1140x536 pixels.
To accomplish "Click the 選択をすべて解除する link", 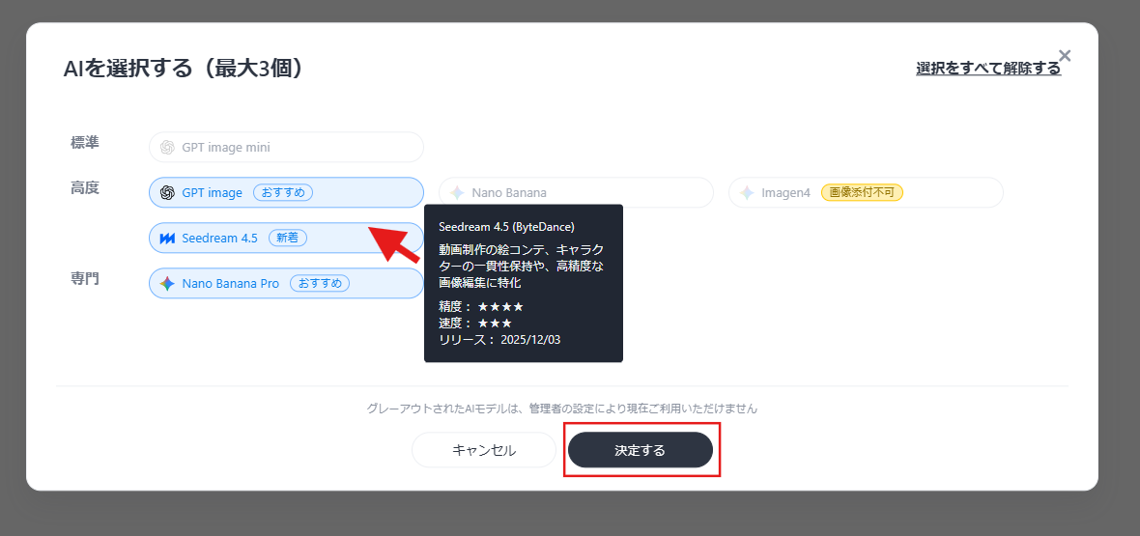I will 988,69.
